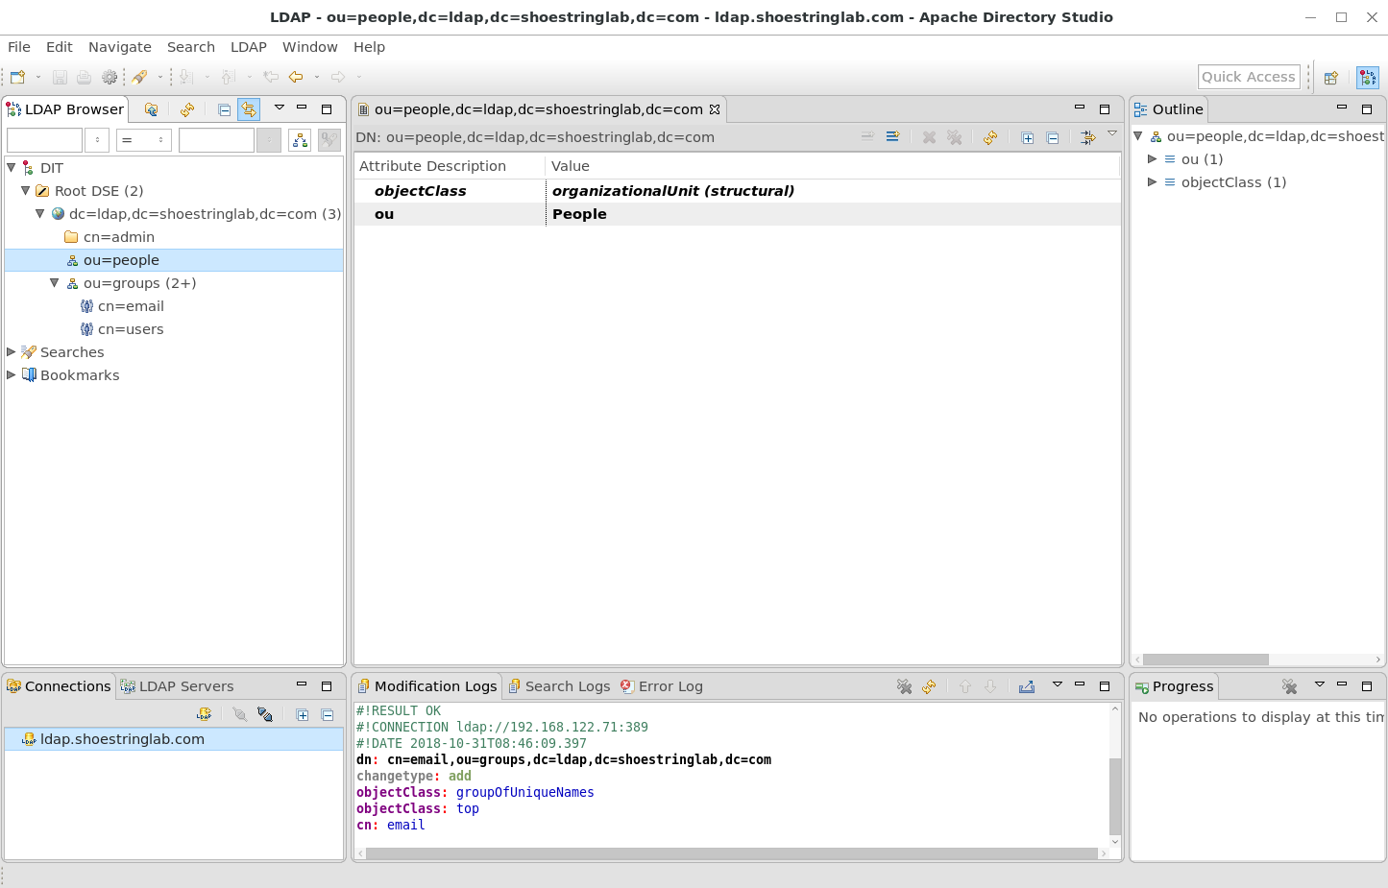This screenshot has height=888, width=1388.
Task: Click Modification Logs vertical scrollbar thumb
Action: (1115, 796)
